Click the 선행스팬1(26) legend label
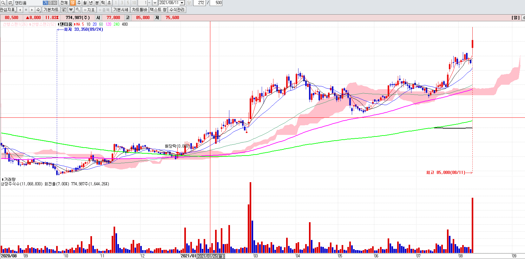The image size is (525, 259). point(15,24)
